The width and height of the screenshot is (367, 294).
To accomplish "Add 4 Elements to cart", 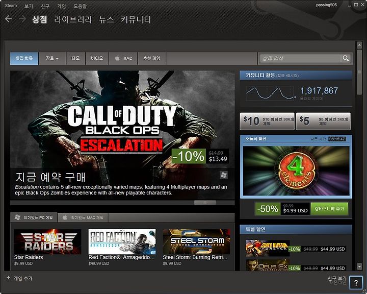I will tap(329, 209).
